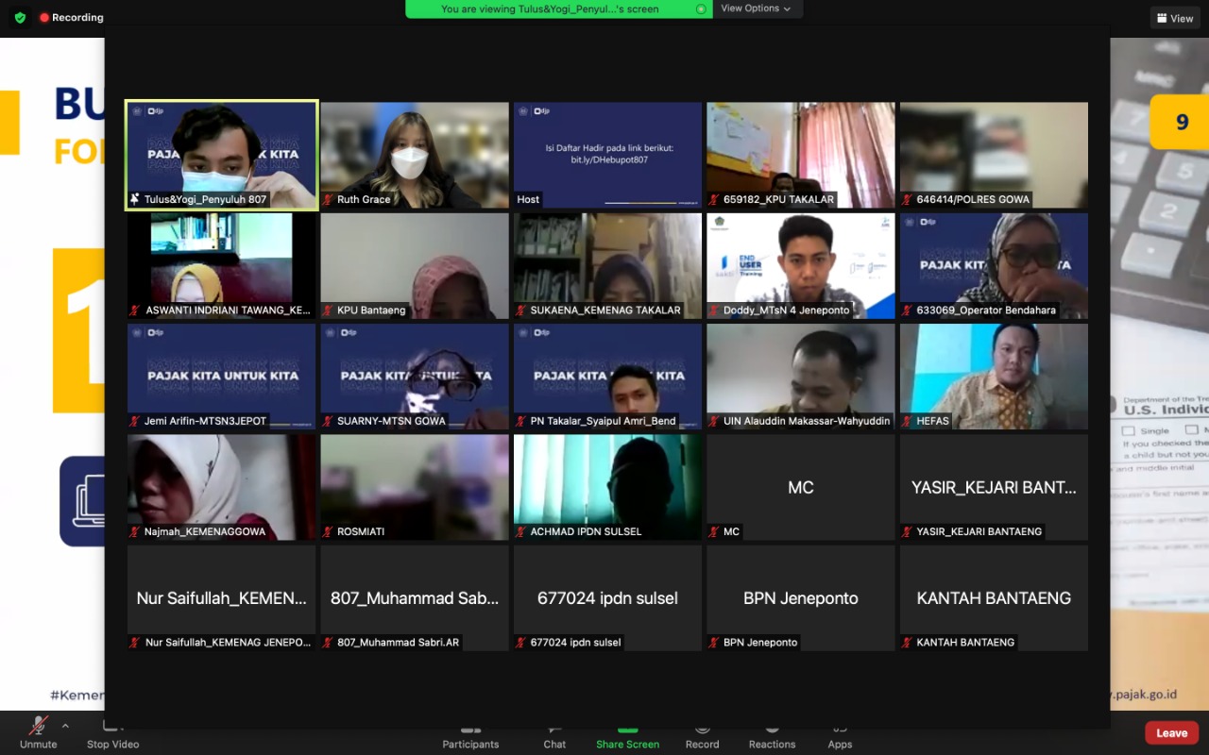Click the green dot on the sharing banner

coord(700,9)
